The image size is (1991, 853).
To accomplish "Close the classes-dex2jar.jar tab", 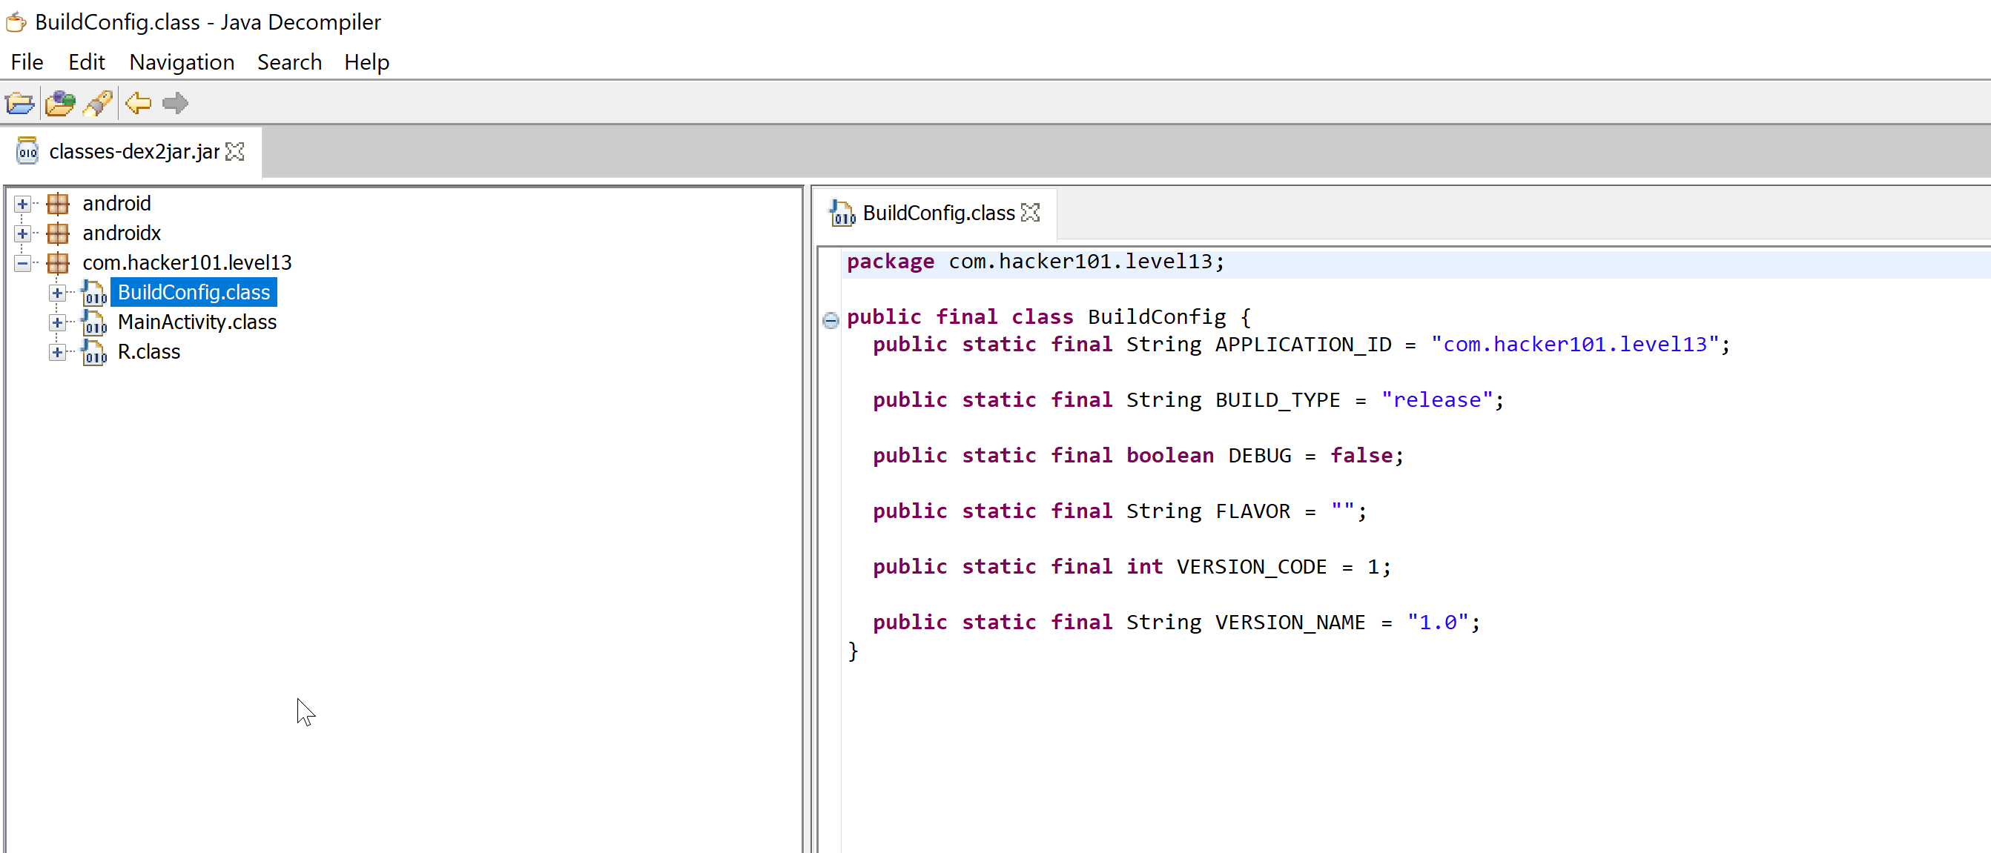I will (x=236, y=151).
